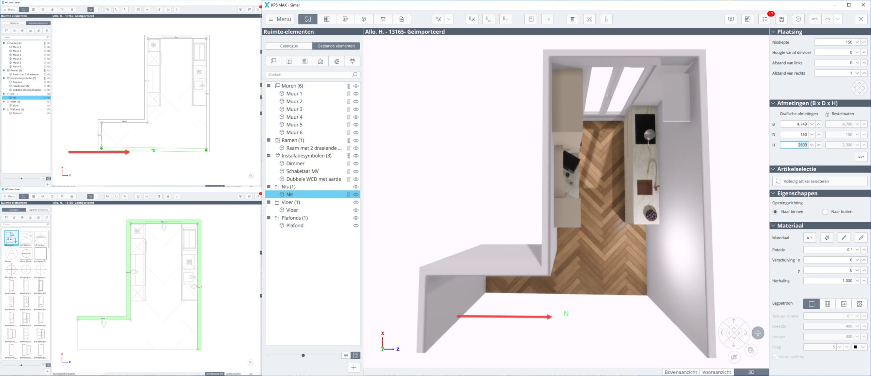
Task: Open the shopping cart view icon
Action: point(383,19)
